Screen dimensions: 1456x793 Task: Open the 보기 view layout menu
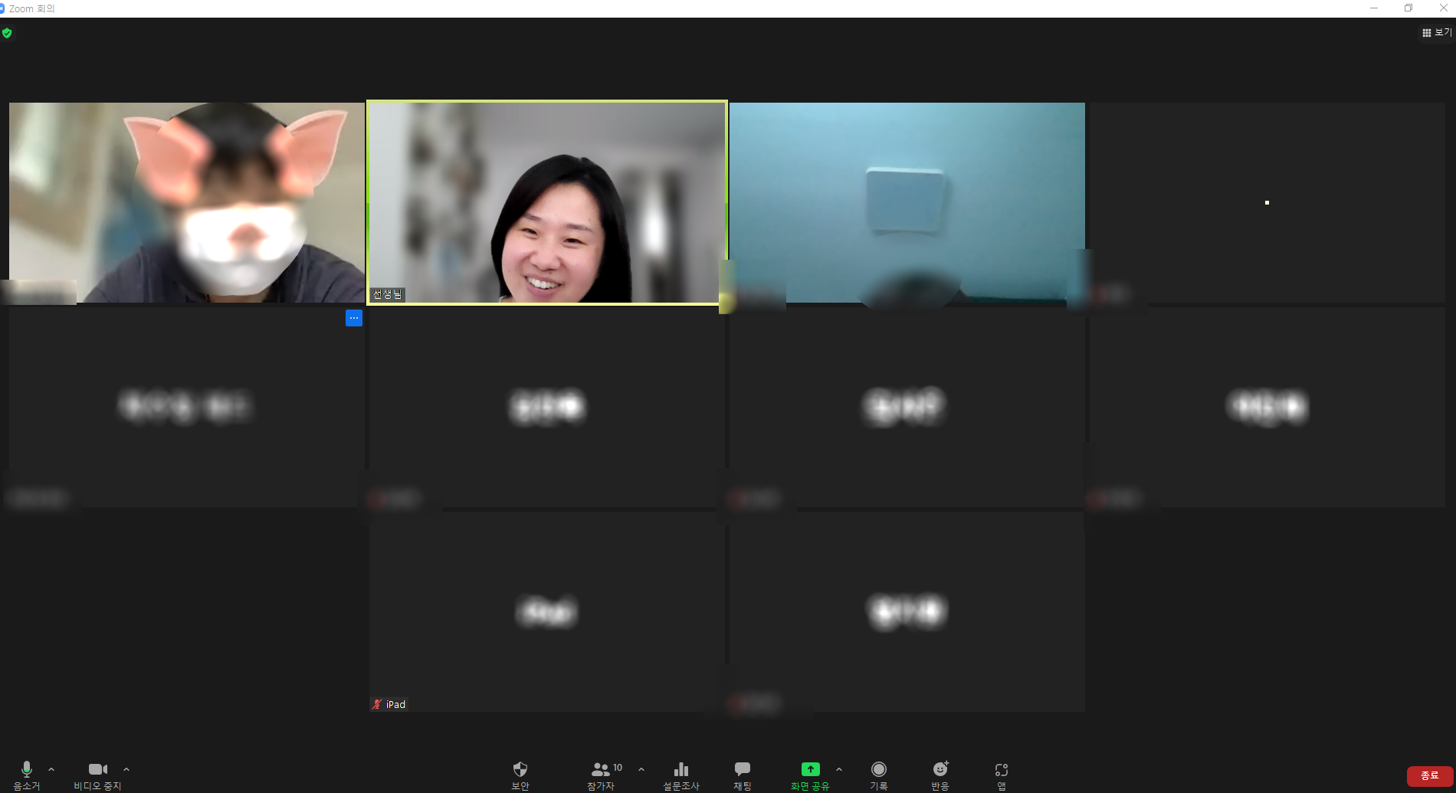pyautogui.click(x=1437, y=32)
